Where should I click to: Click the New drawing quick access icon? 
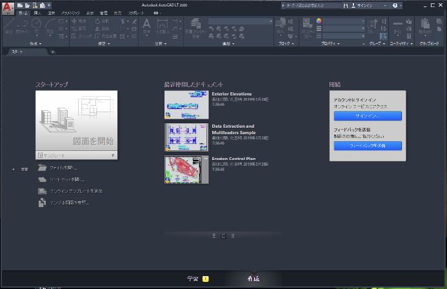point(20,5)
